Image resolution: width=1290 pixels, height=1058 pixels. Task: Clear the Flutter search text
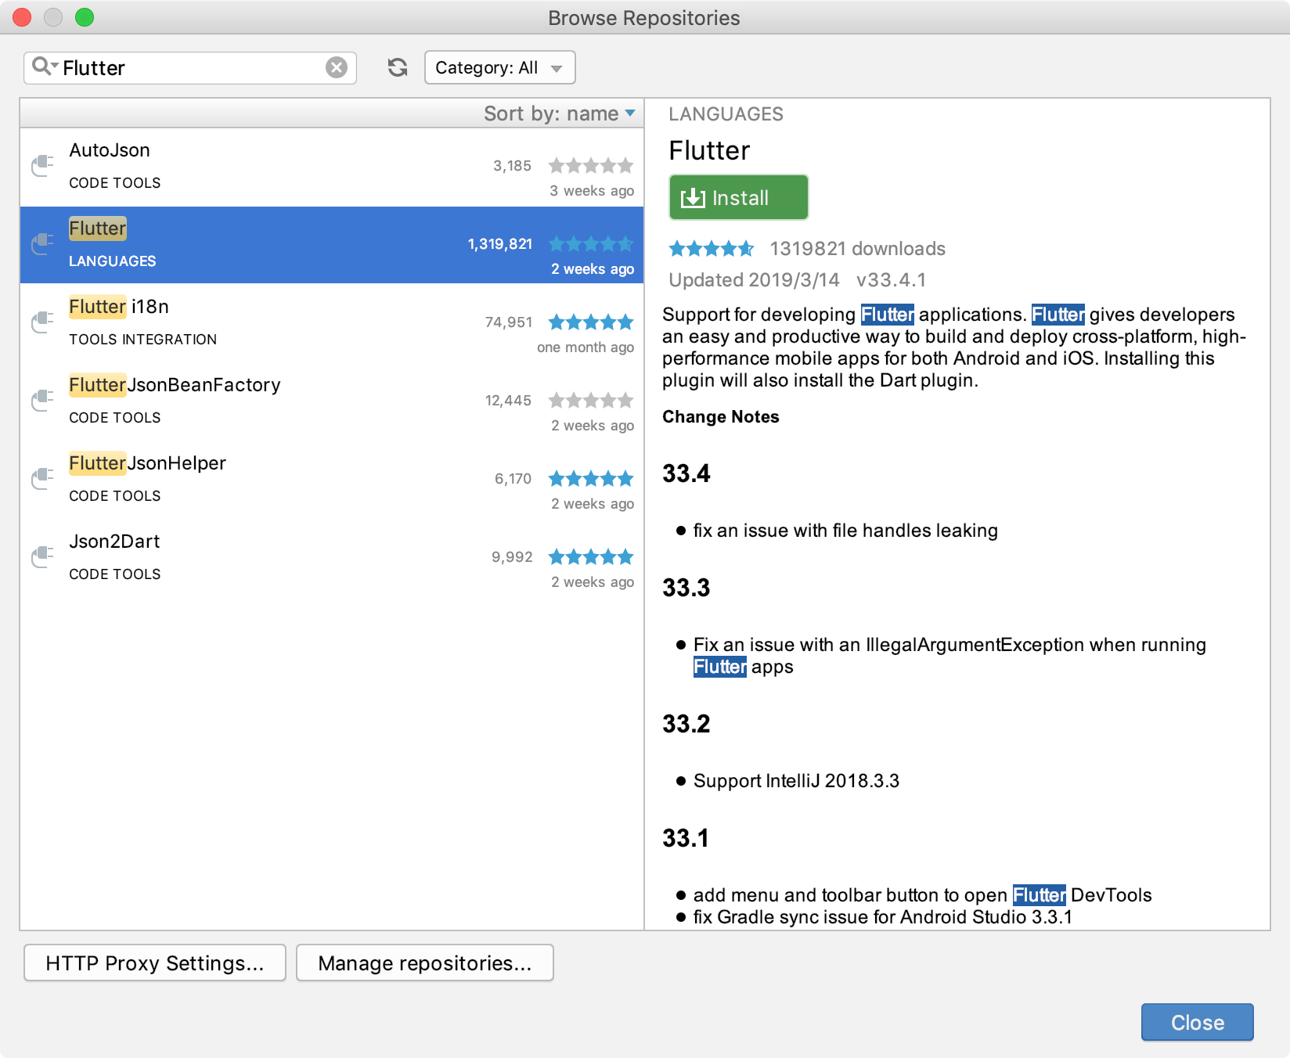337,67
